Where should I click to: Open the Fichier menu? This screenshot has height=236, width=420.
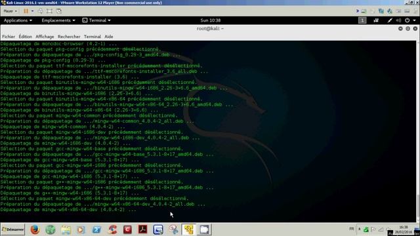tap(9, 37)
